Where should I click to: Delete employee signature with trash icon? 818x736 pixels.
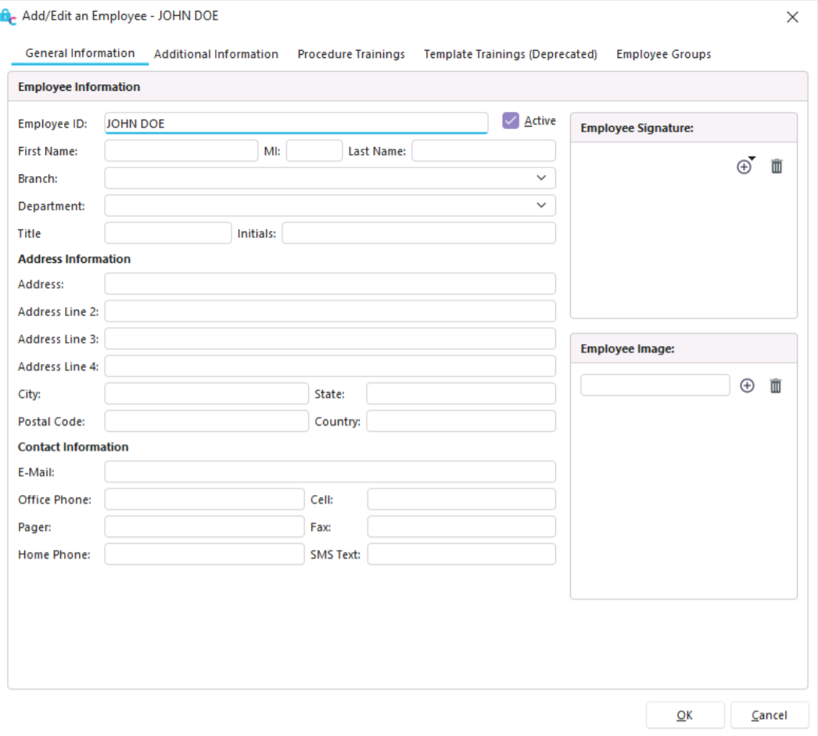tap(776, 167)
